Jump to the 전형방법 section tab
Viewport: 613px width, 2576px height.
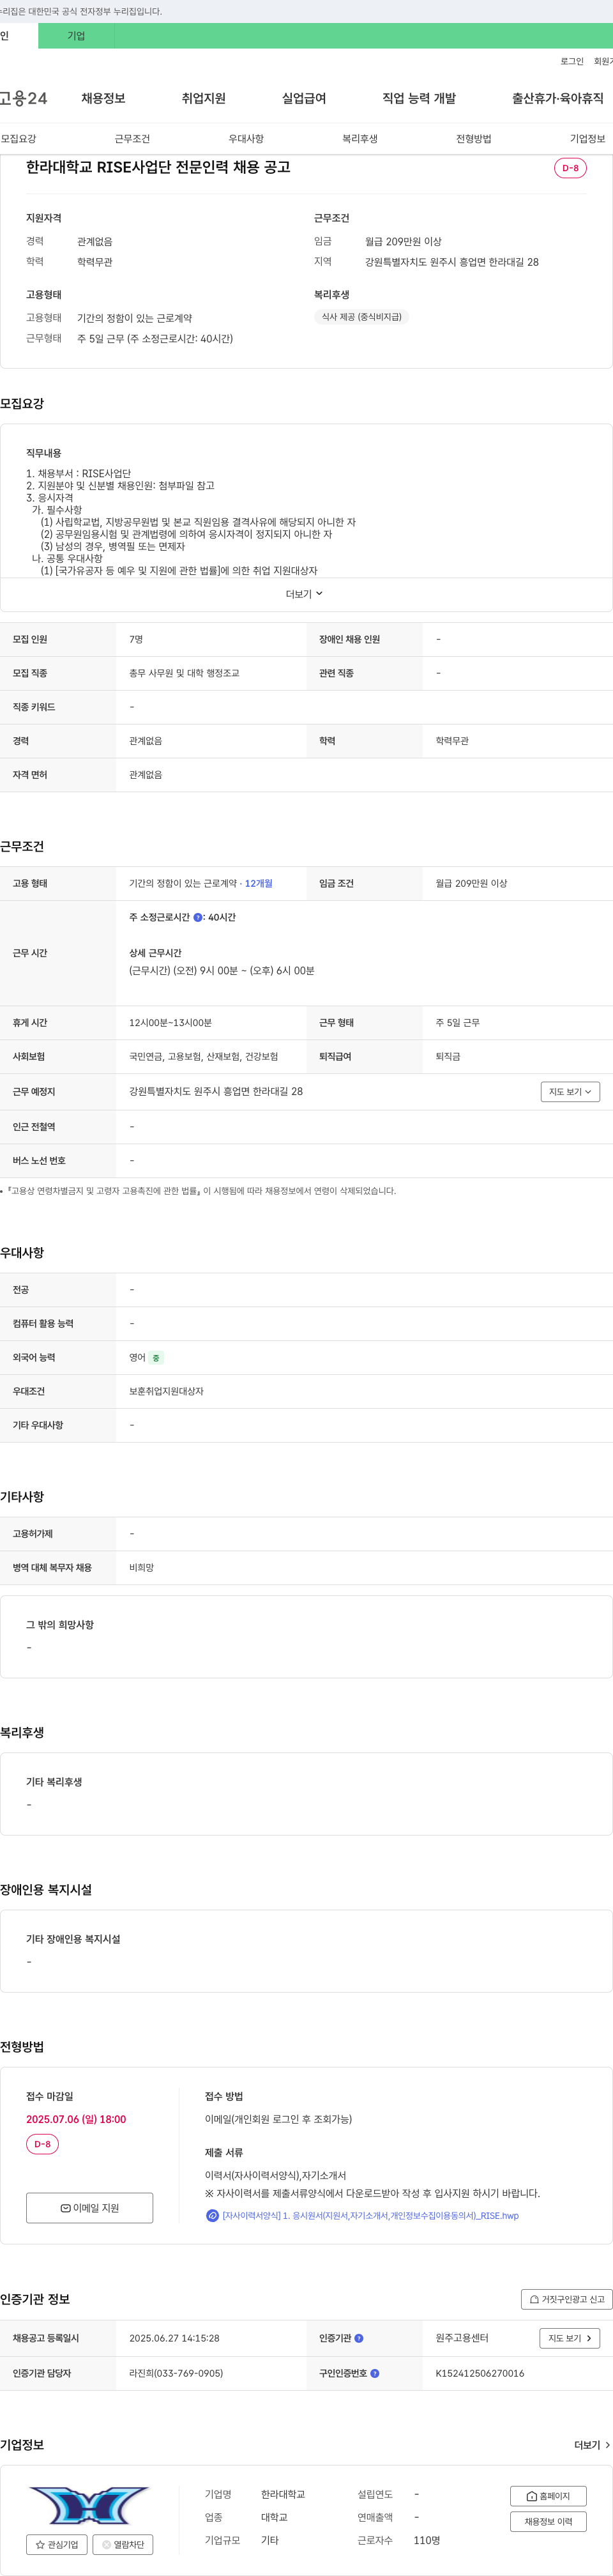[474, 139]
